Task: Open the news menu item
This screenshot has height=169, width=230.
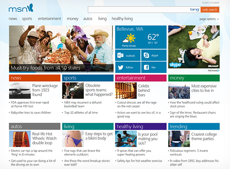Action: pos(13,19)
